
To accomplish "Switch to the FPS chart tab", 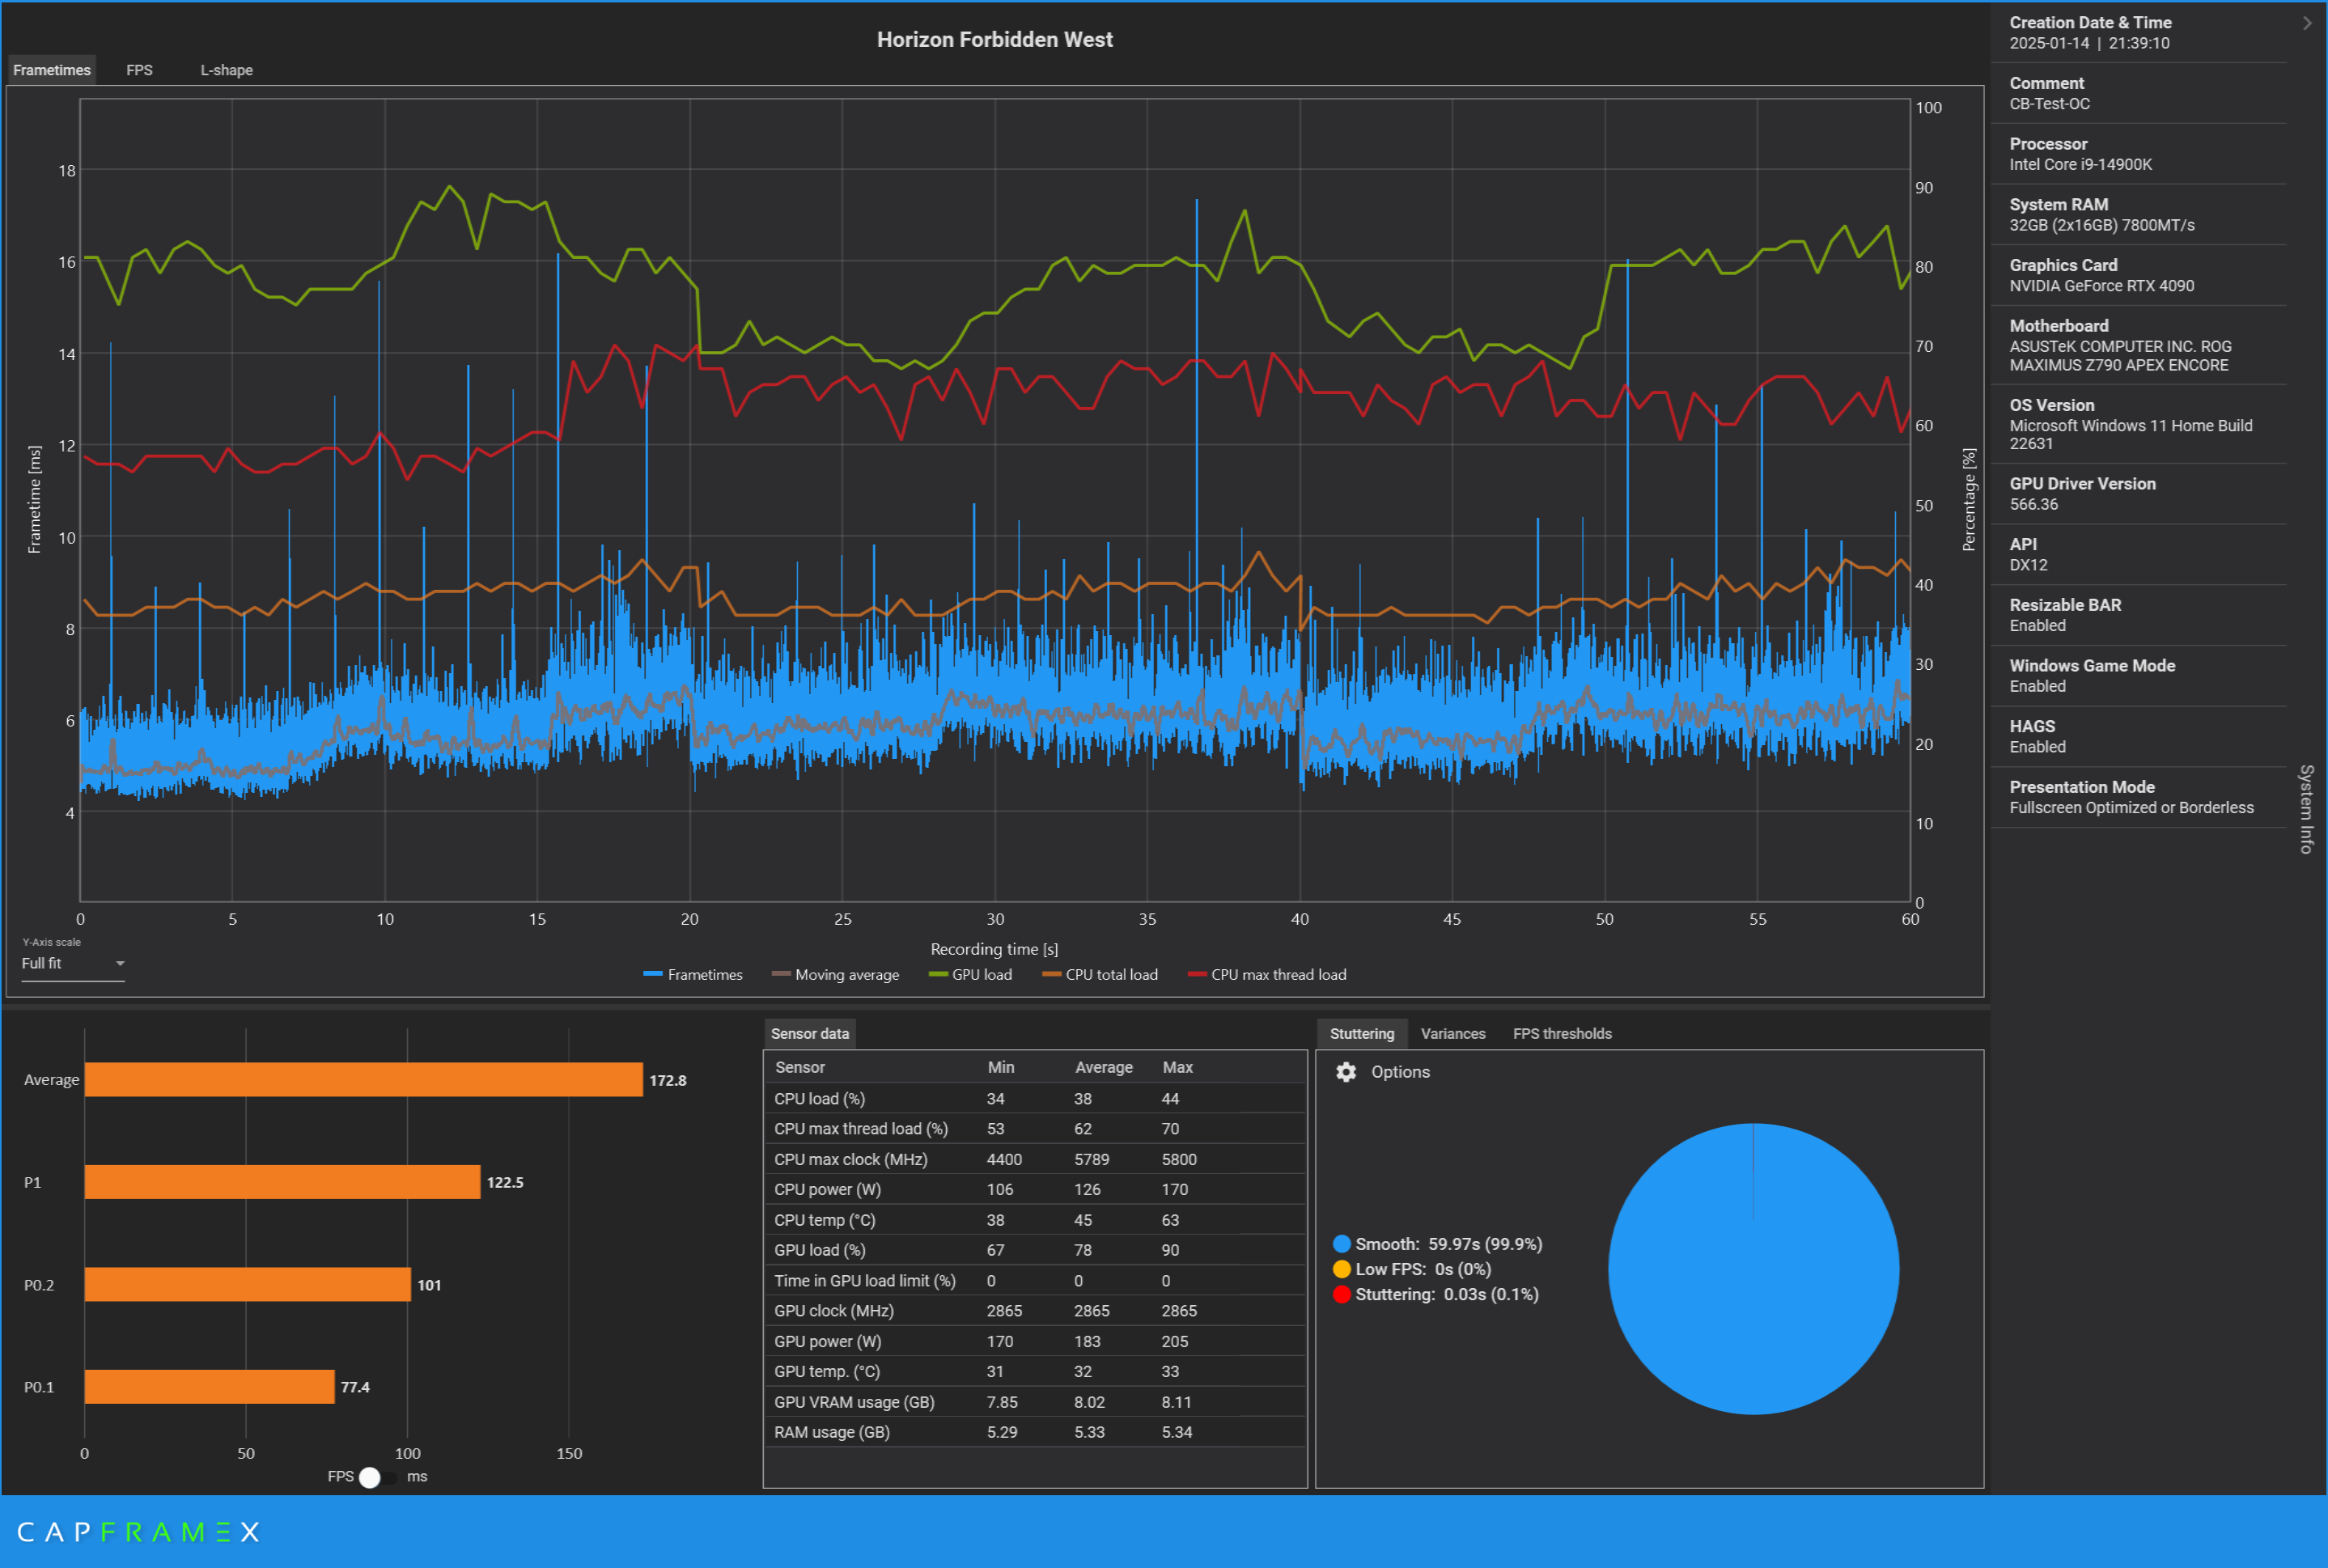I will pos(139,70).
